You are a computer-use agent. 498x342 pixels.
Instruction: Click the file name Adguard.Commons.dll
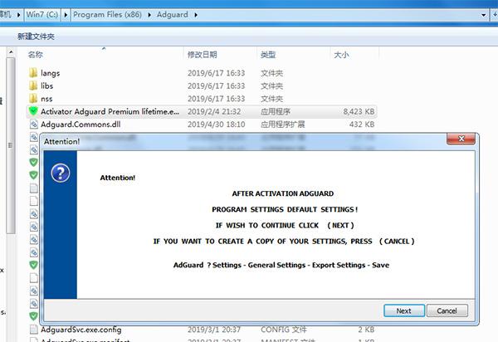point(81,125)
